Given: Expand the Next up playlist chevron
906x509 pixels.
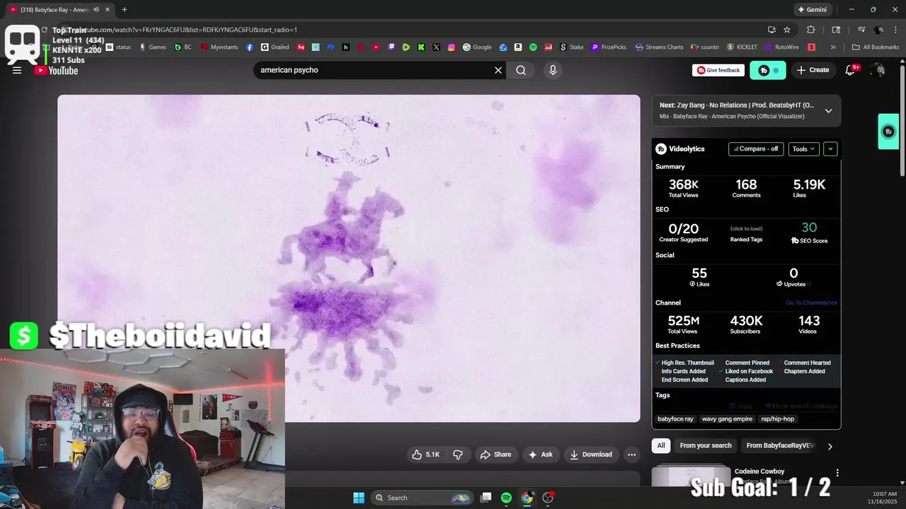Looking at the screenshot, I should click(x=828, y=111).
